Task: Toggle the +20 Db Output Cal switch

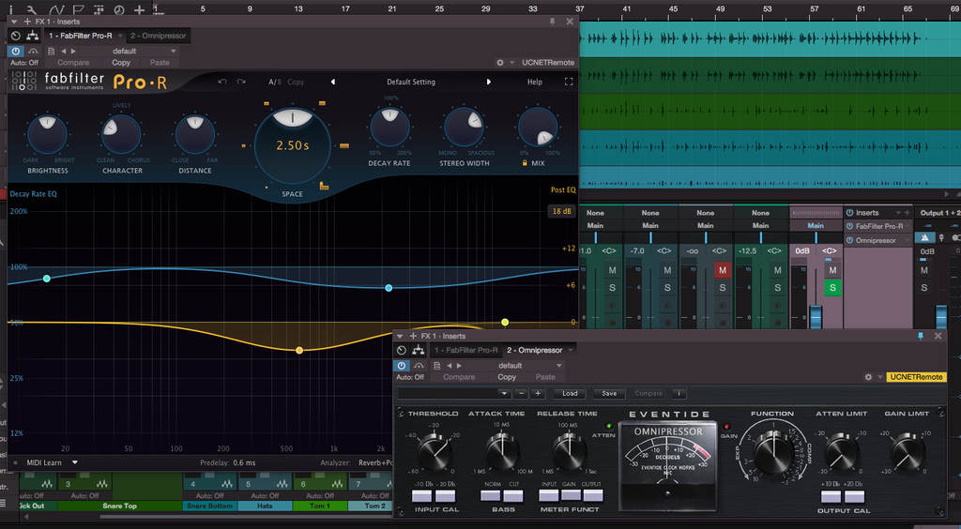Action: 854,496
